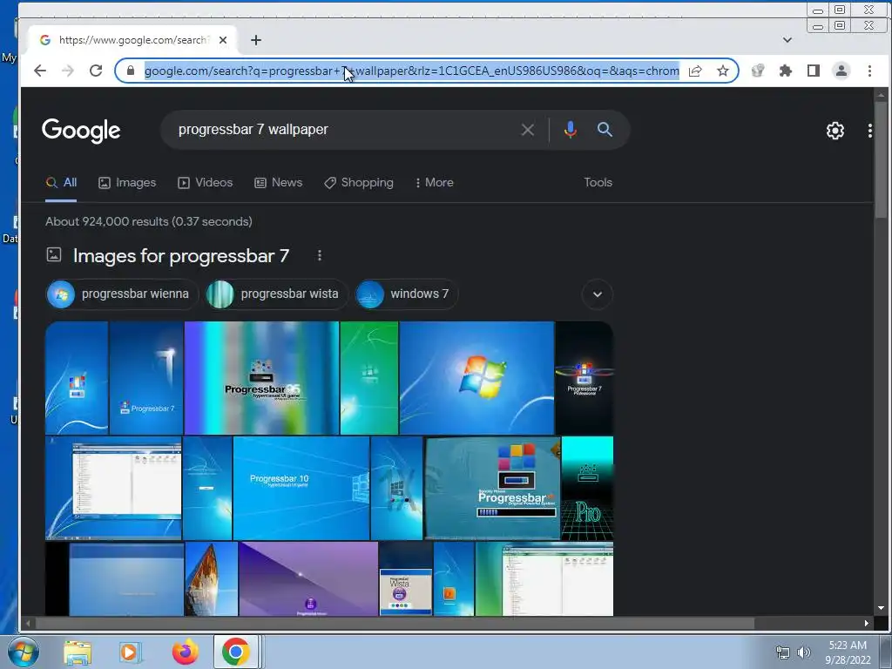The image size is (892, 669).
Task: Open the Windows Start menu orb
Action: click(x=24, y=652)
